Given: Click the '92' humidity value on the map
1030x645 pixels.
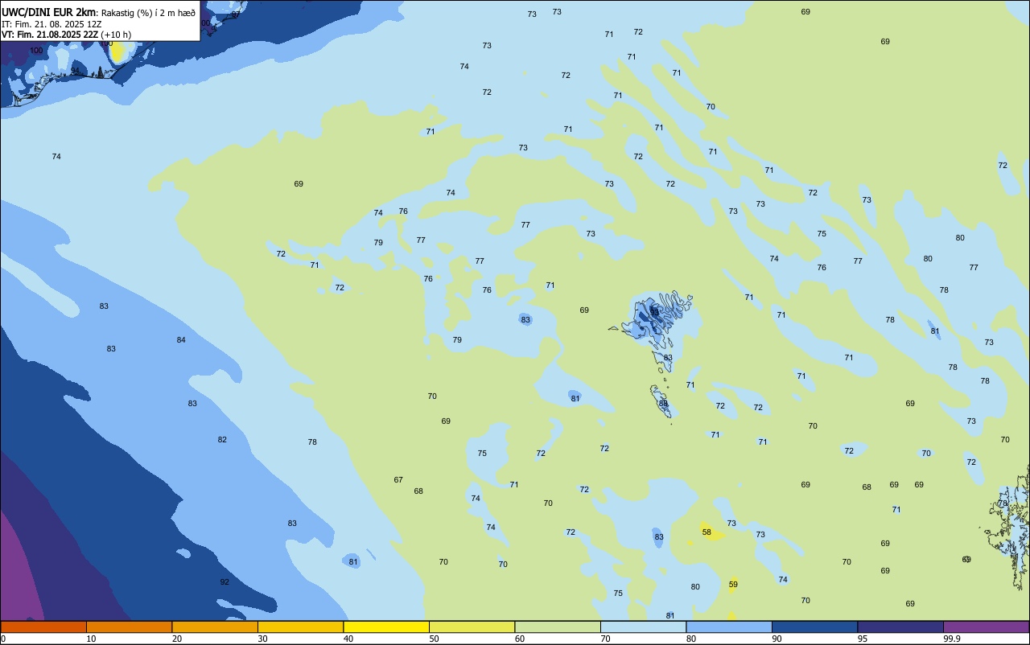Looking at the screenshot, I should pyautogui.click(x=225, y=581).
